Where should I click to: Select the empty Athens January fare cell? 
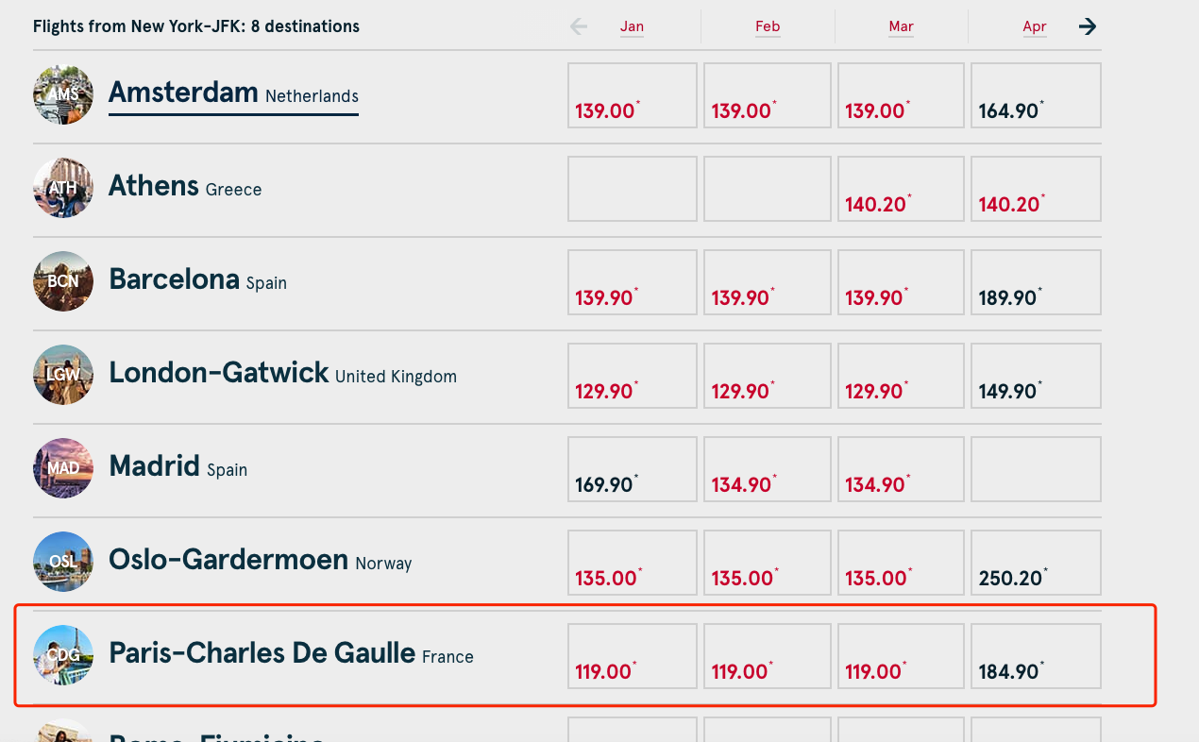(x=633, y=189)
